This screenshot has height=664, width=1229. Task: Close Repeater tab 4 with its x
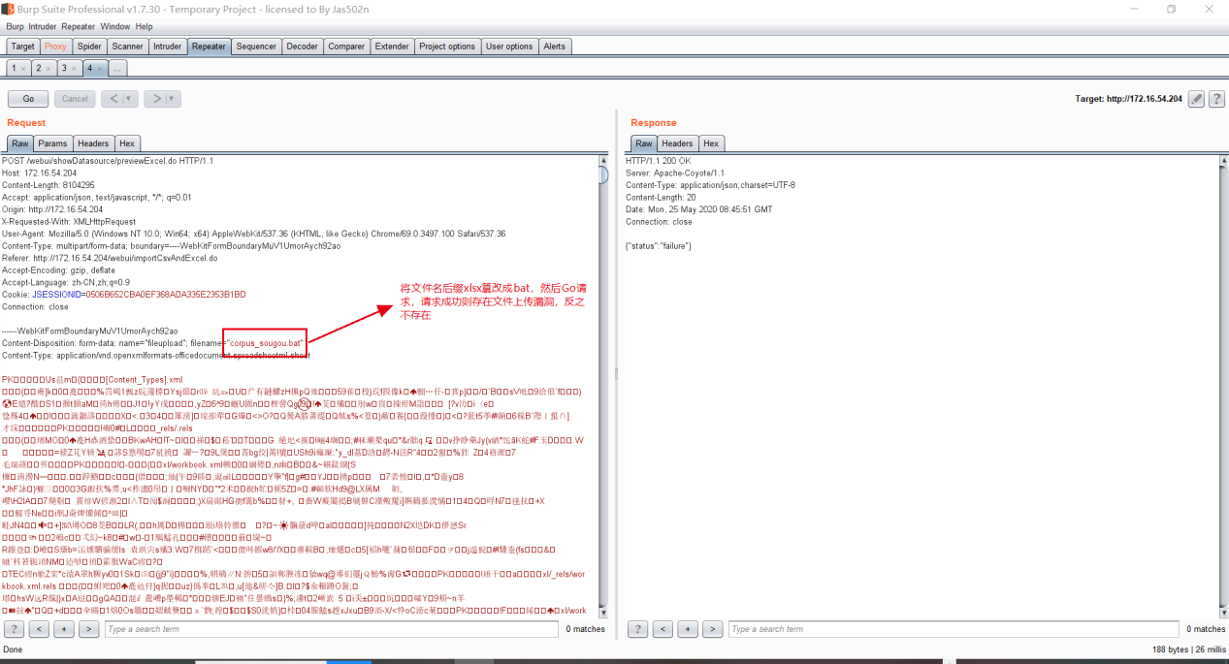coord(99,69)
